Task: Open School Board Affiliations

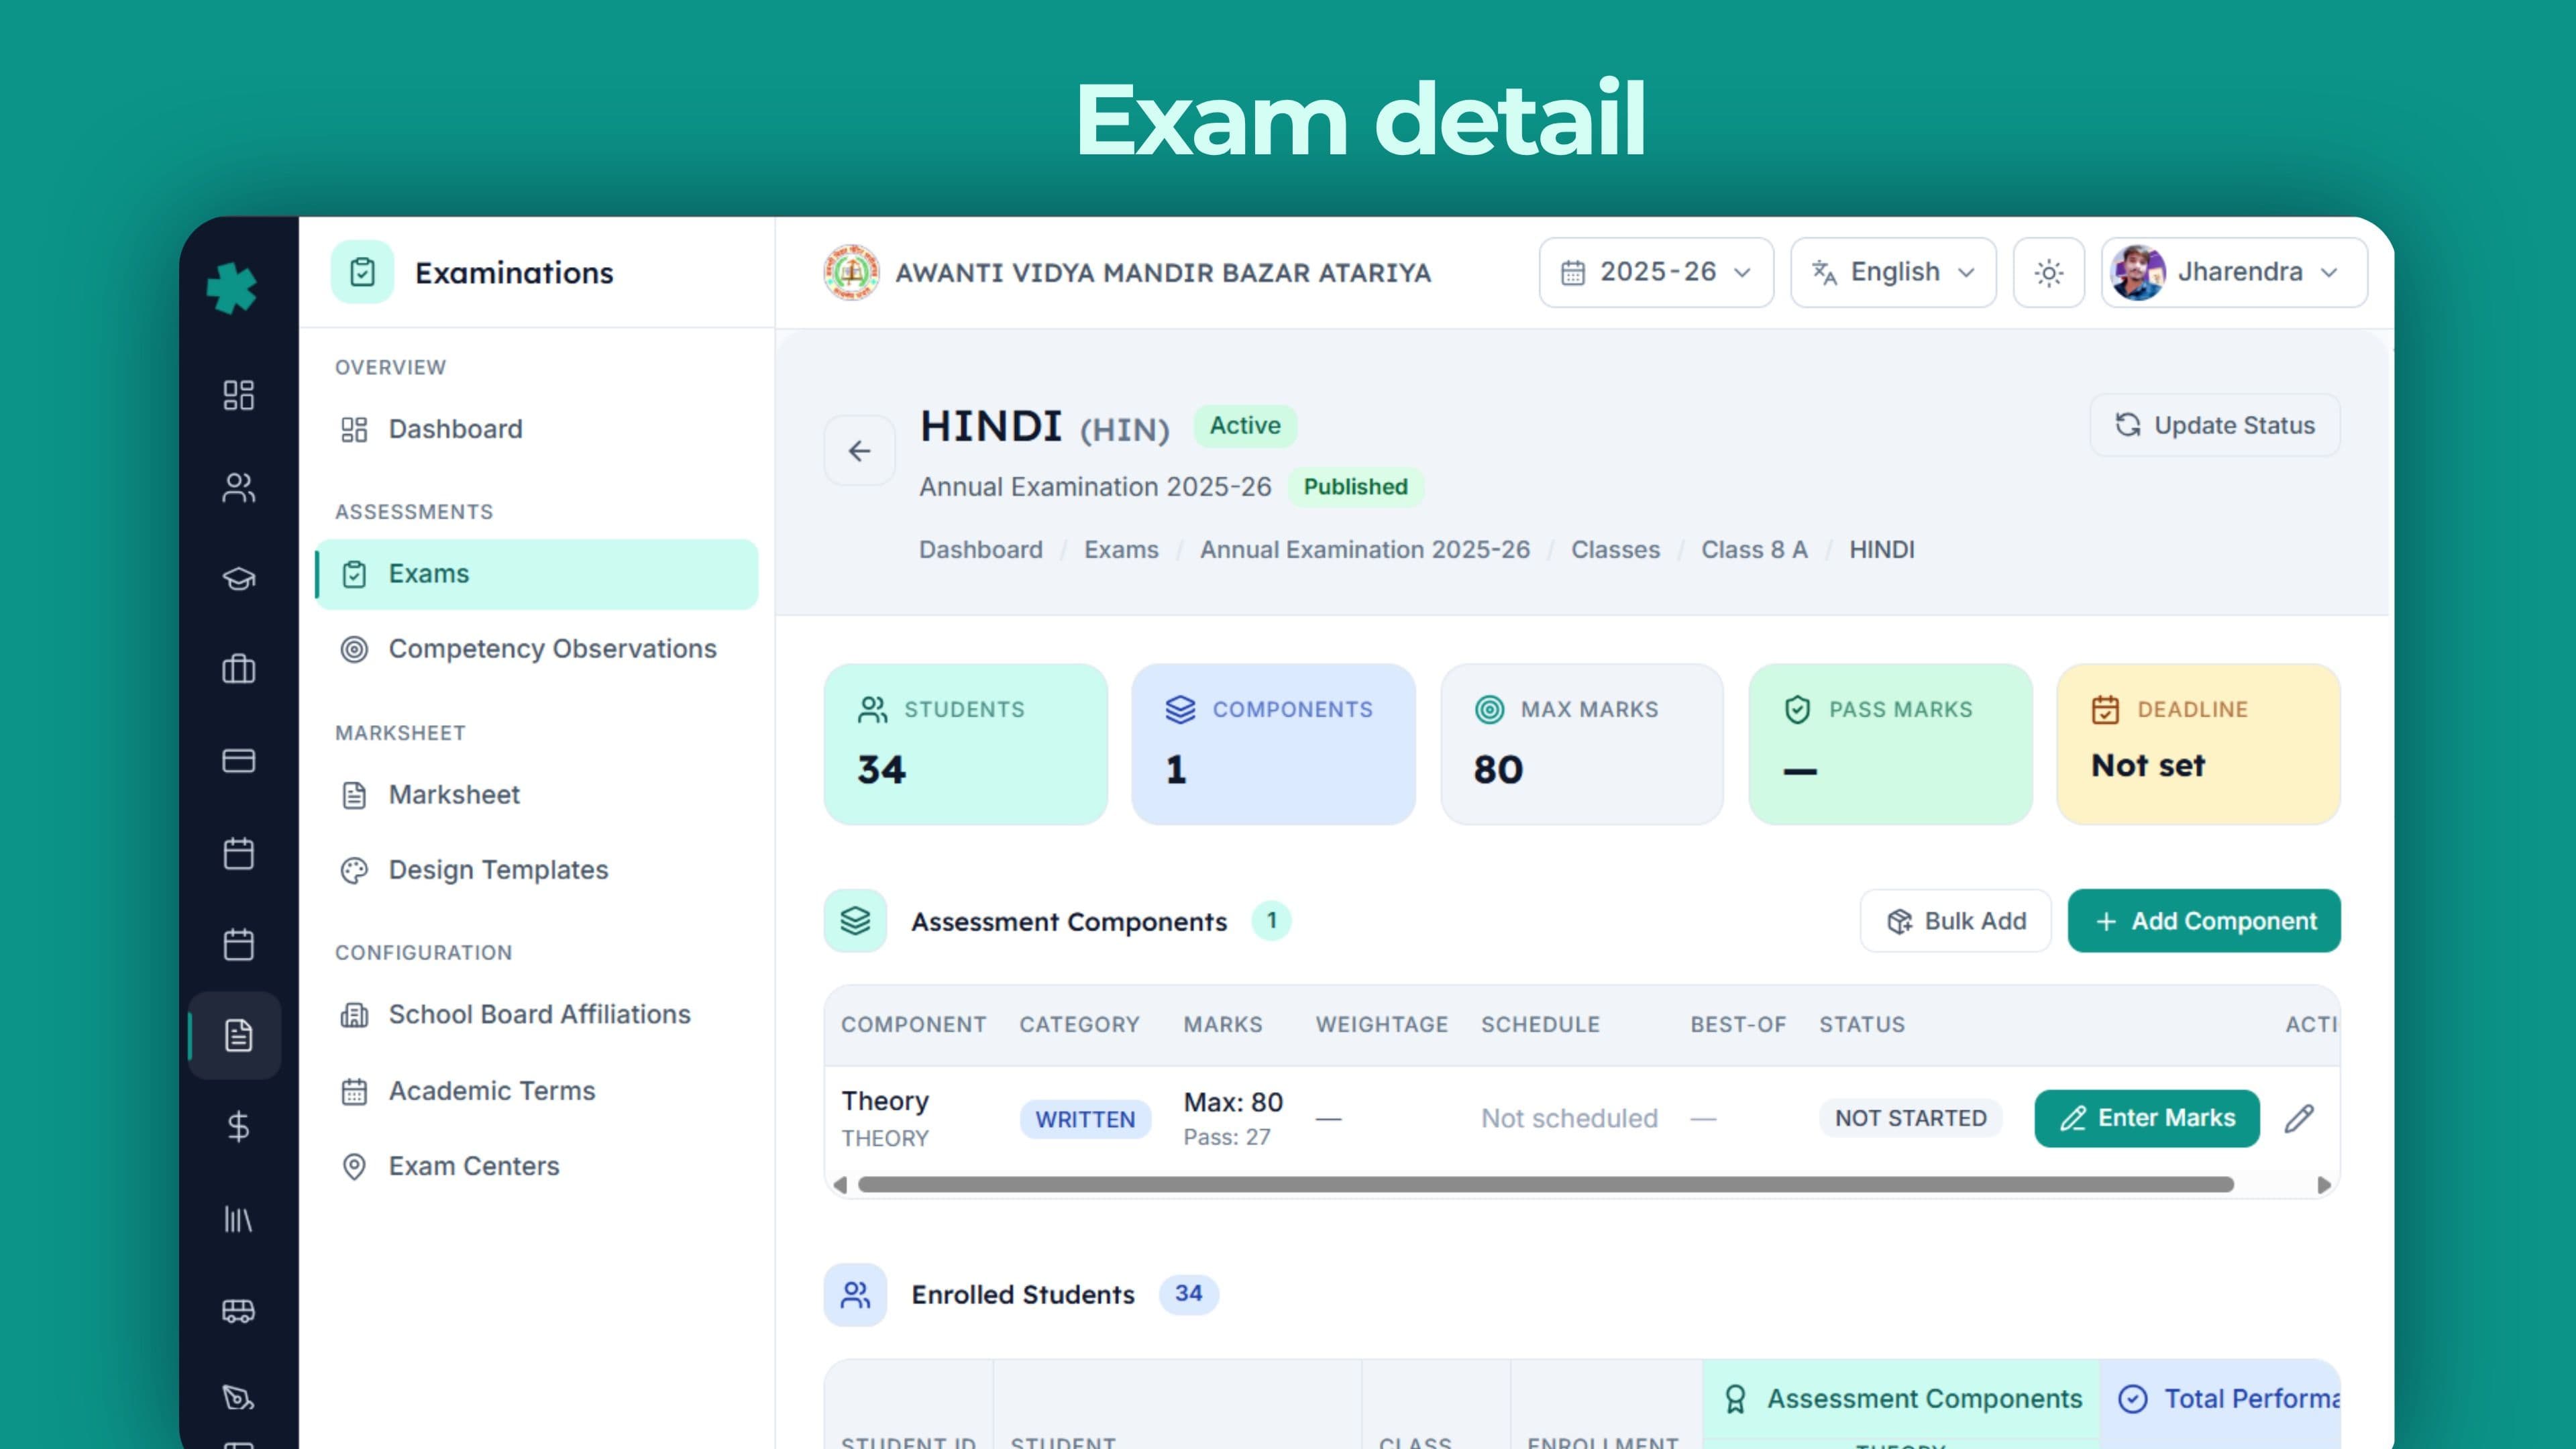Action: 536,1015
